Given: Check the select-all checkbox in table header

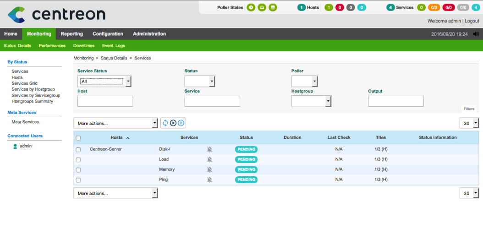Looking at the screenshot, I should pyautogui.click(x=78, y=138).
